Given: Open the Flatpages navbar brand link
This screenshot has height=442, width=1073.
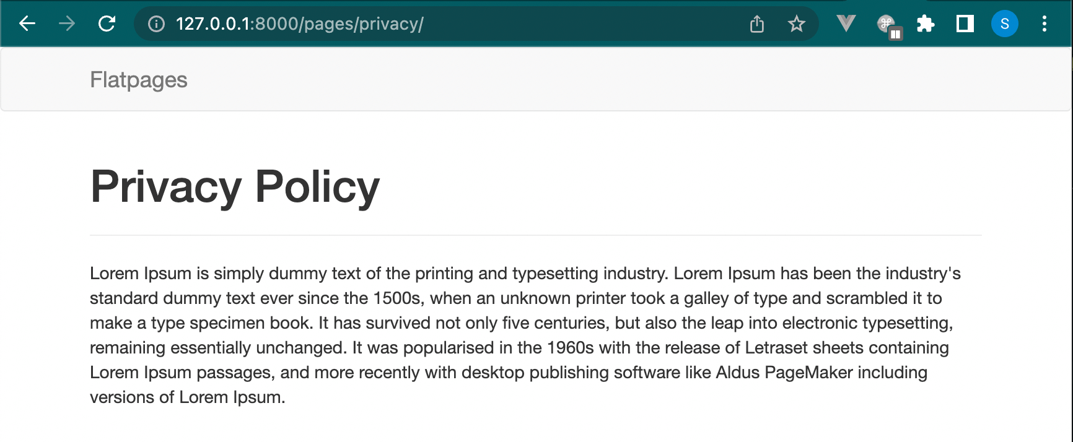Looking at the screenshot, I should 139,80.
